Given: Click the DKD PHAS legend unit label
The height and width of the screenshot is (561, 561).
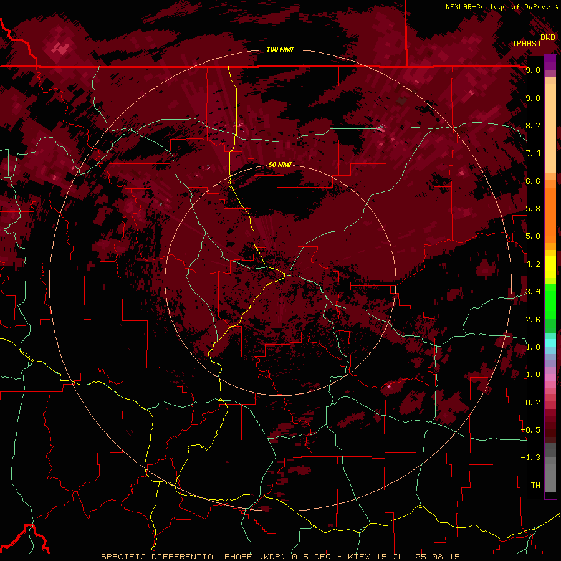Looking at the screenshot, I should 534,40.
